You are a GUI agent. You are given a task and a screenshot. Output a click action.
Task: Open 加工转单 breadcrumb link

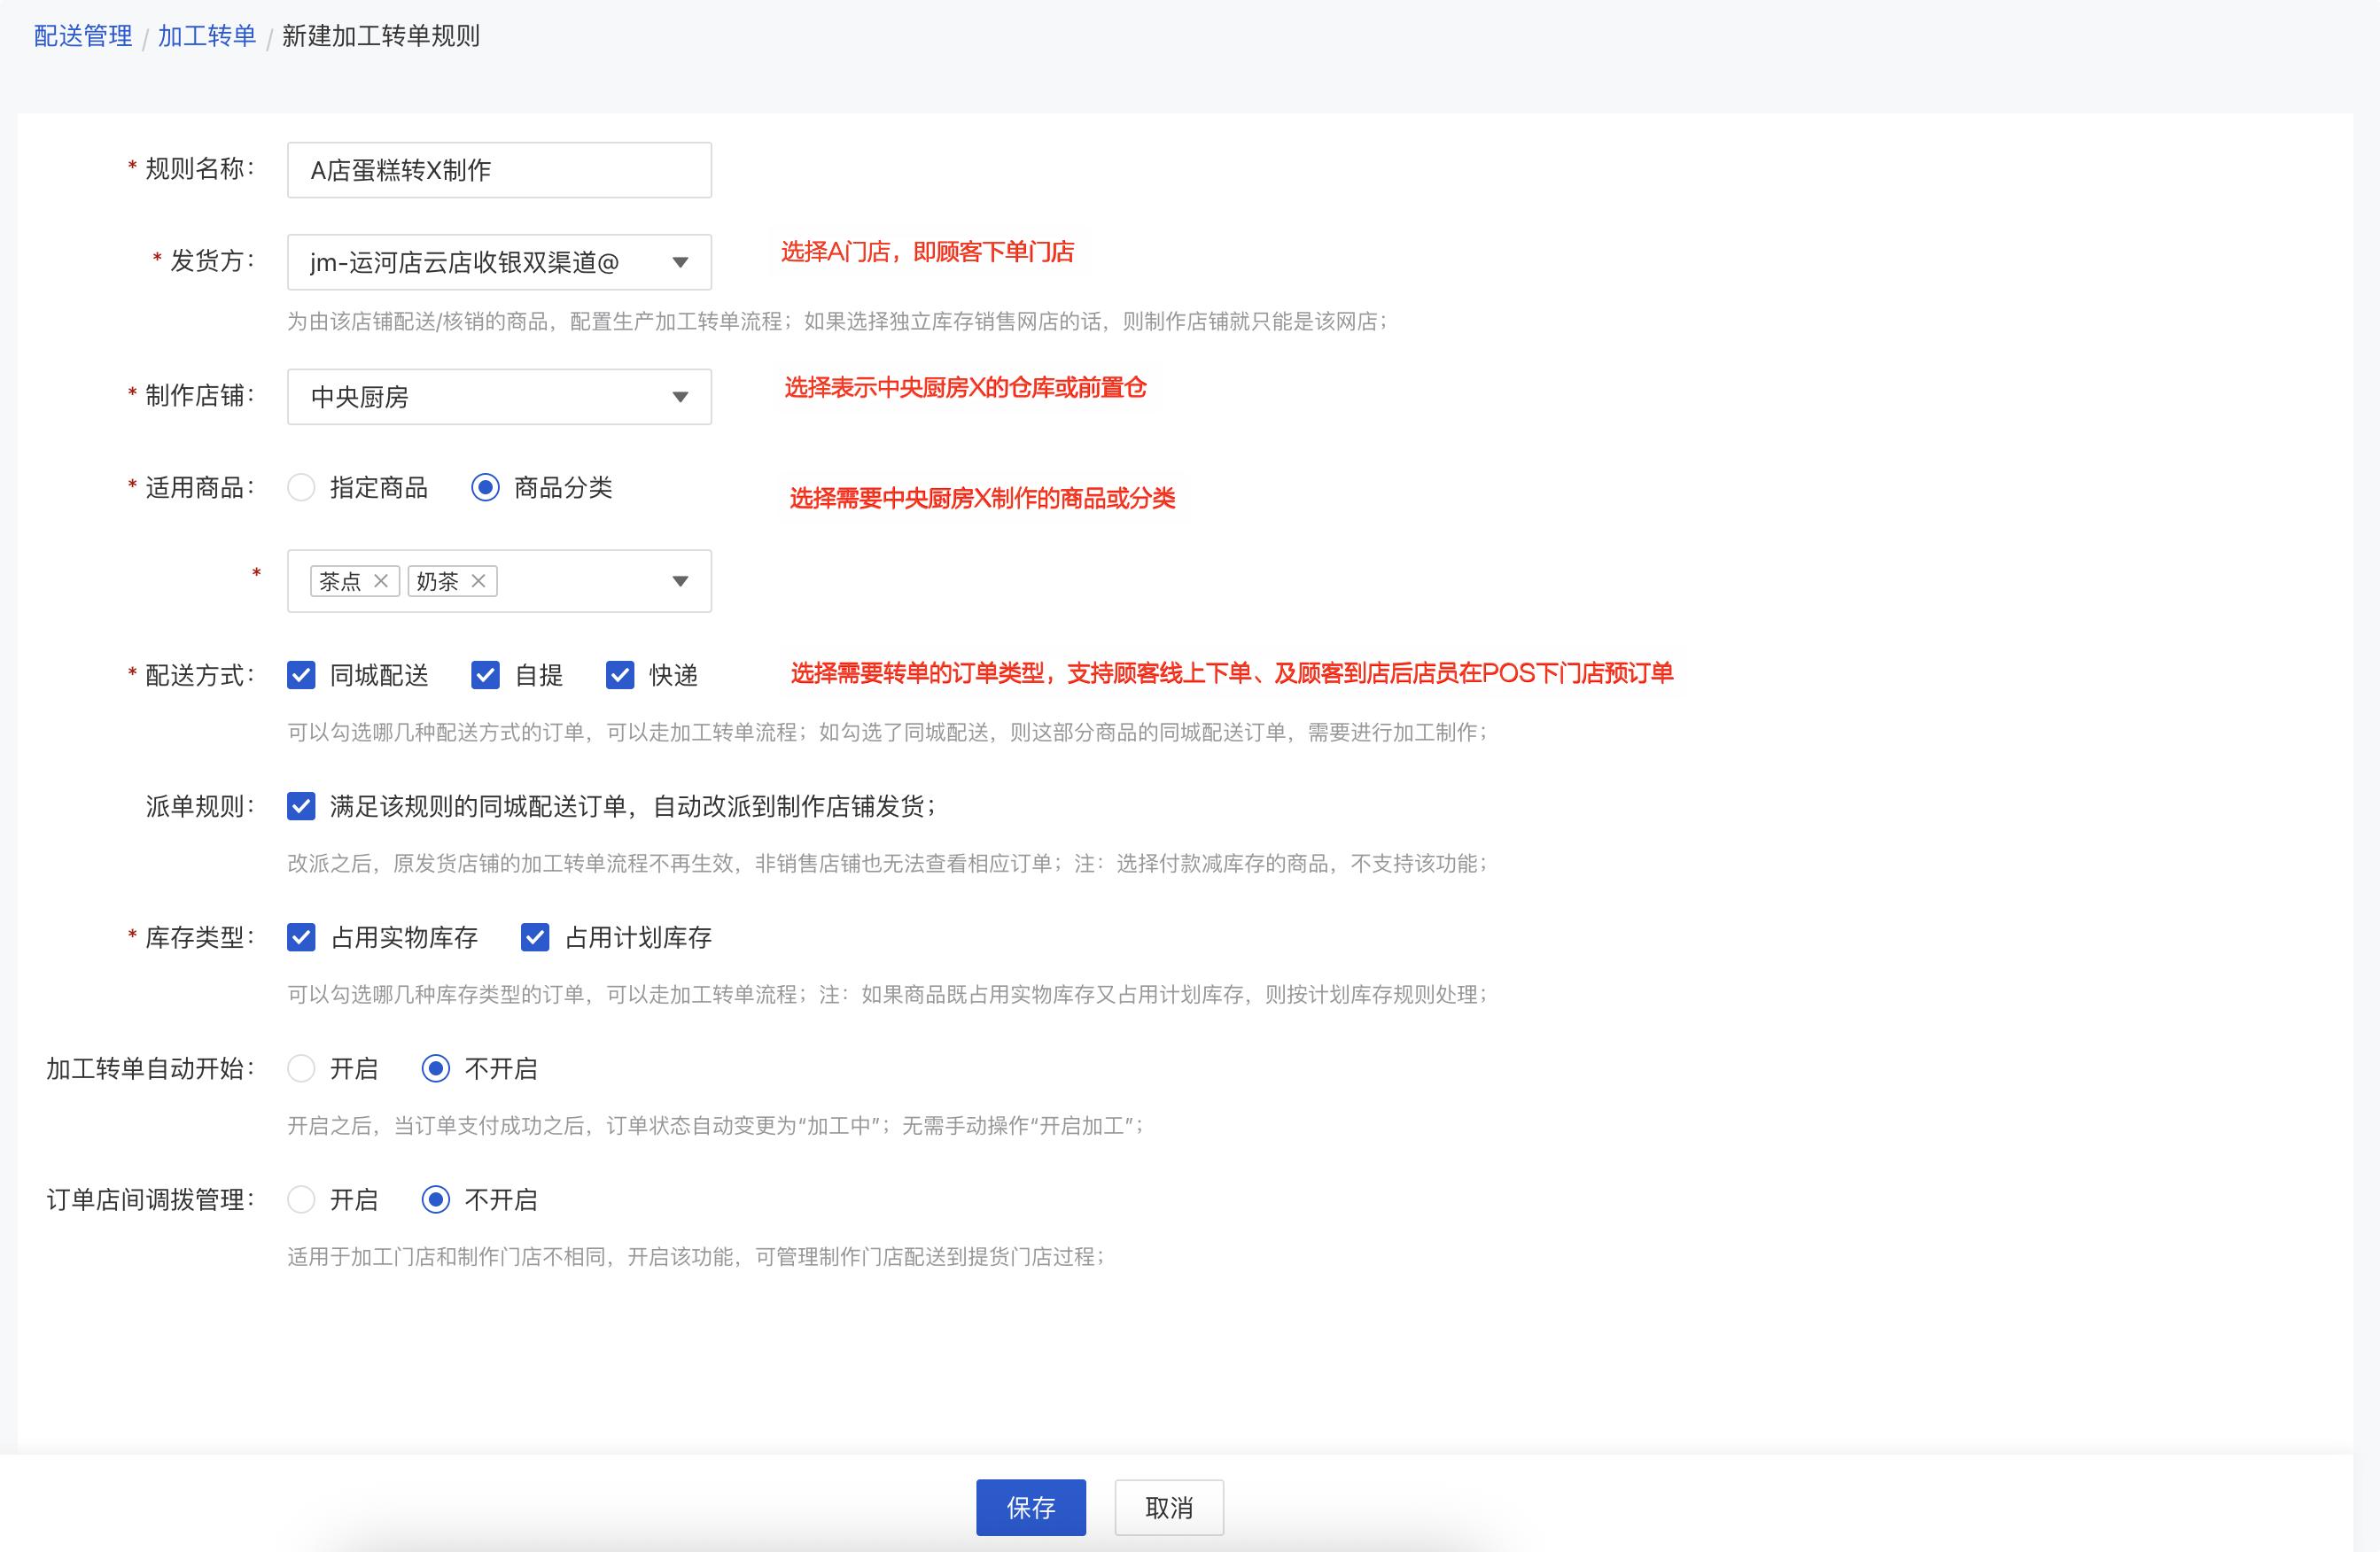point(207,36)
